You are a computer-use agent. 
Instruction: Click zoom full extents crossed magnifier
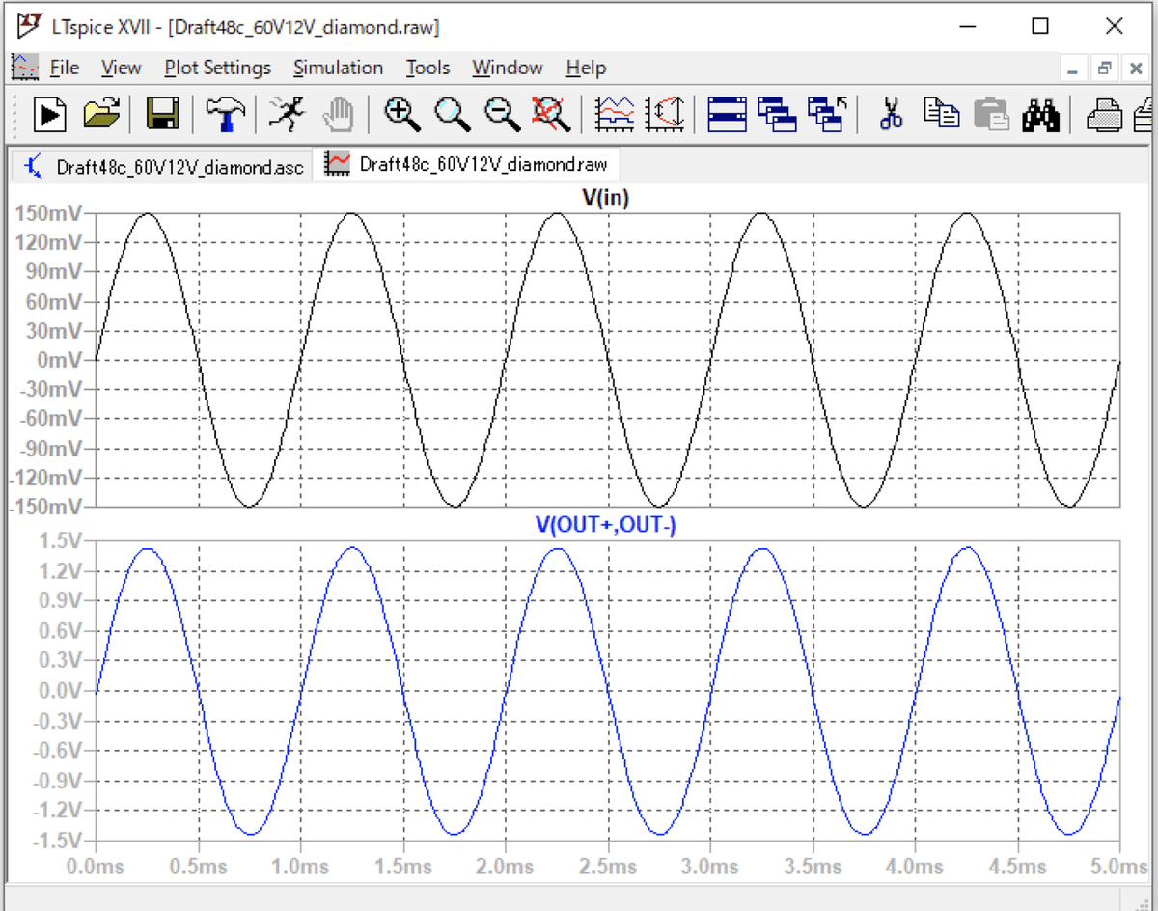[x=553, y=115]
